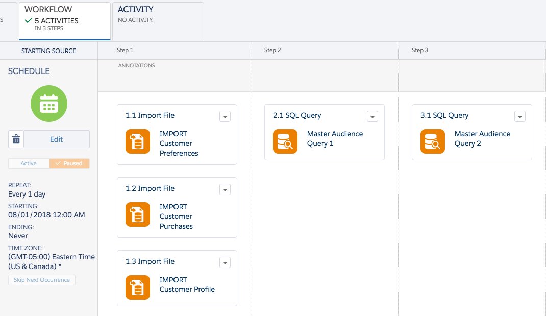Open the Activity tab
The height and width of the screenshot is (316, 546).
coord(158,20)
